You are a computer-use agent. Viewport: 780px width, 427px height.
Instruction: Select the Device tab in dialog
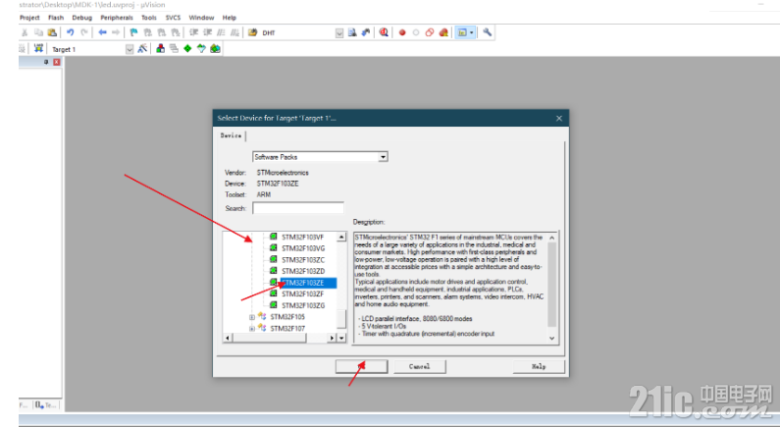231,135
